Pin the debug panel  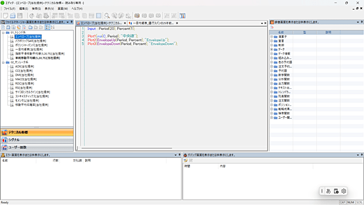(x=362, y=155)
